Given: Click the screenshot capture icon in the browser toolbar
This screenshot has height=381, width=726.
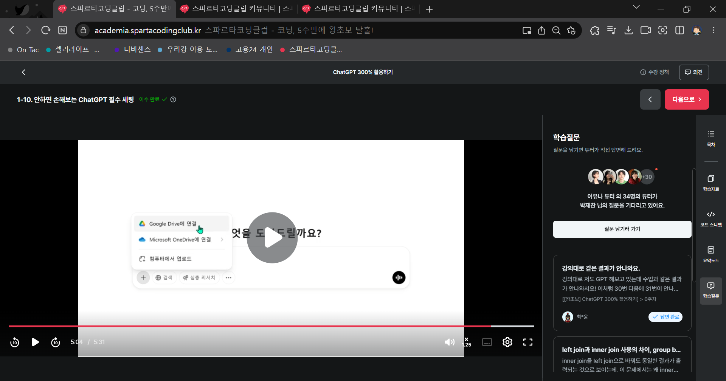Looking at the screenshot, I should [662, 30].
